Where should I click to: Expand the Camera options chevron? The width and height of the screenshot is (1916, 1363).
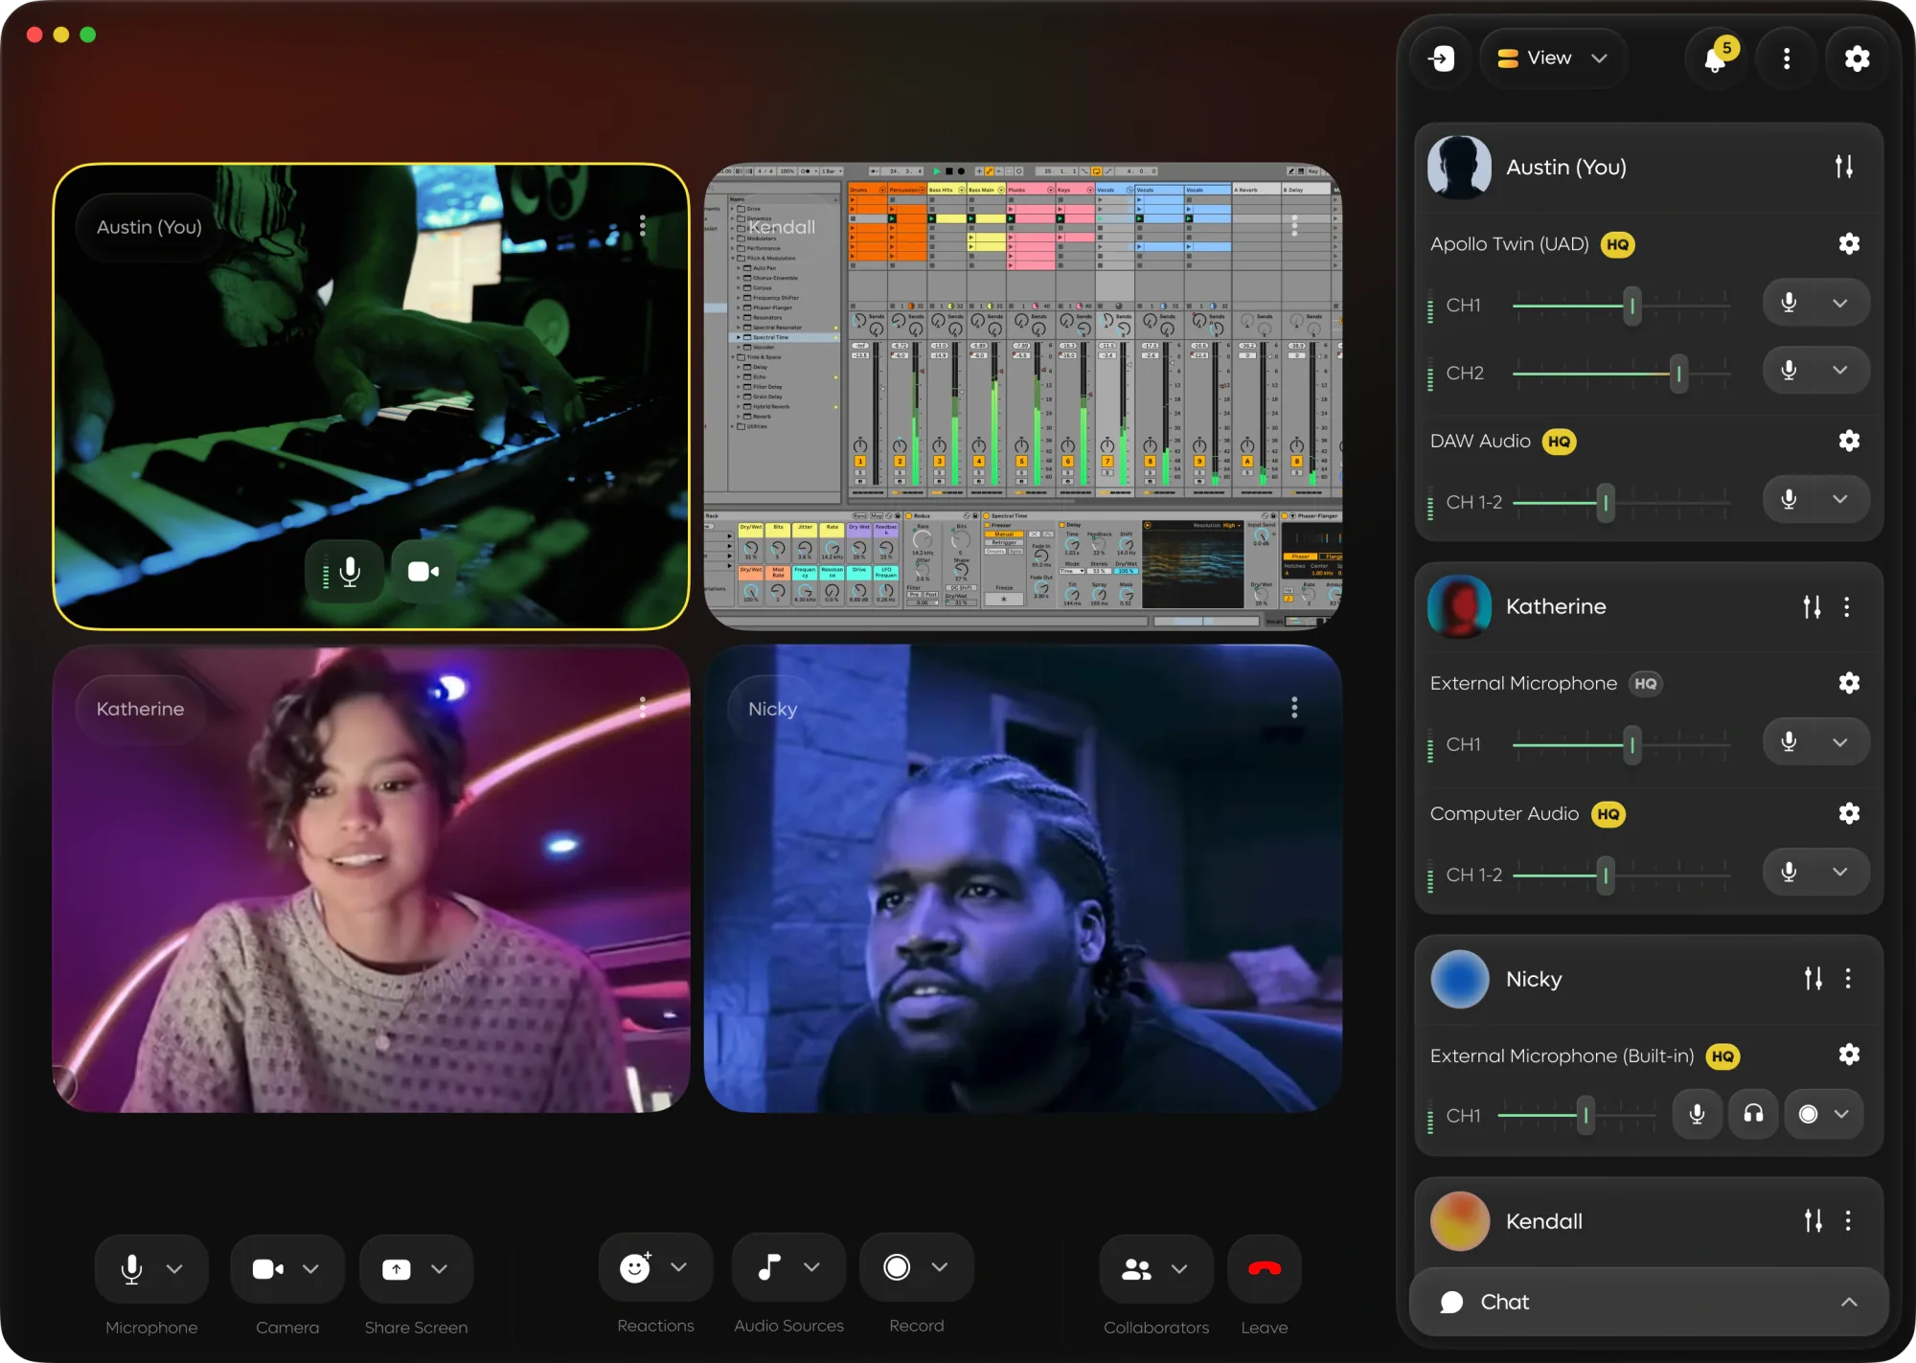point(310,1268)
